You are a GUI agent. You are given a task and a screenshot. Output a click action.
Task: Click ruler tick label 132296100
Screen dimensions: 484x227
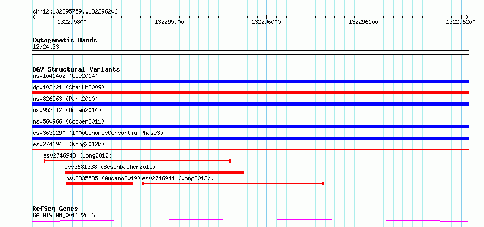pyautogui.click(x=363, y=22)
